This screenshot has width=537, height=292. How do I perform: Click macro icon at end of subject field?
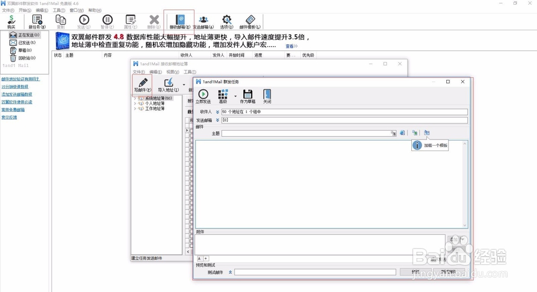tap(394, 133)
